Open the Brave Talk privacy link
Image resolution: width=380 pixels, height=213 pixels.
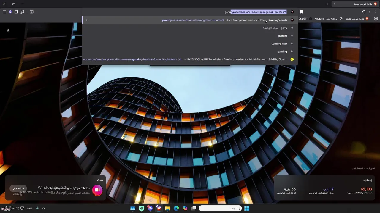pos(18,194)
